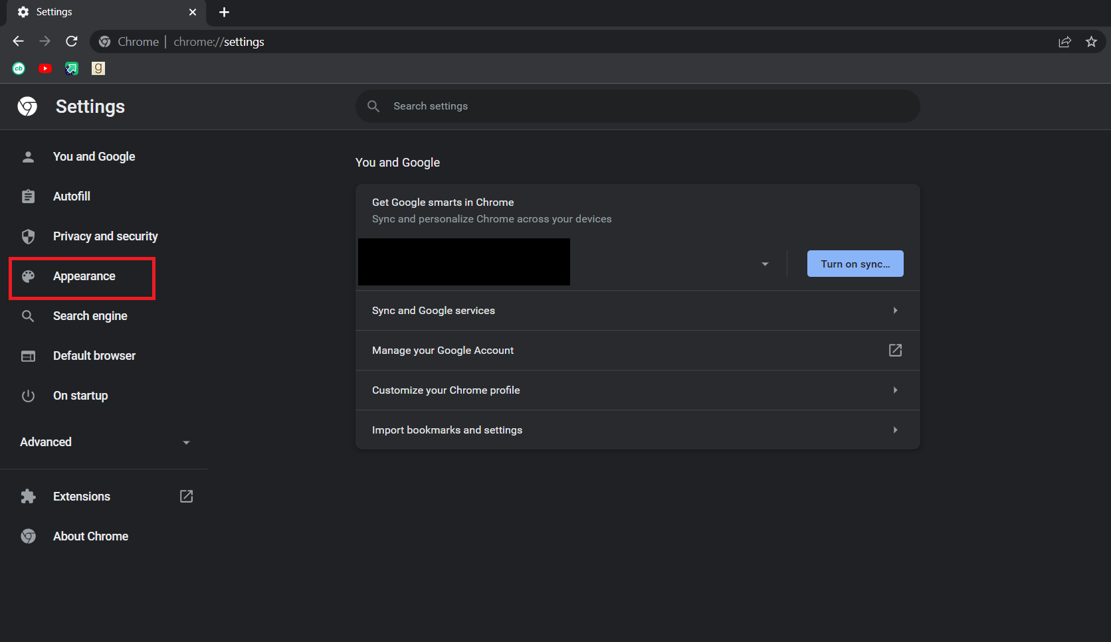
Task: Click 'Sync and personalize Chrome across your devices'
Action: pyautogui.click(x=492, y=219)
